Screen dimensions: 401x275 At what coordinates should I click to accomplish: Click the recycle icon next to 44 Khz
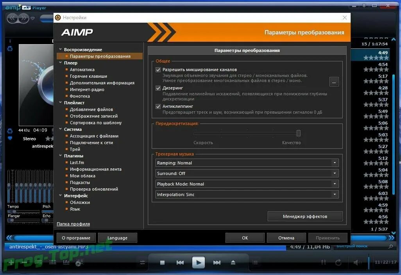point(10,131)
